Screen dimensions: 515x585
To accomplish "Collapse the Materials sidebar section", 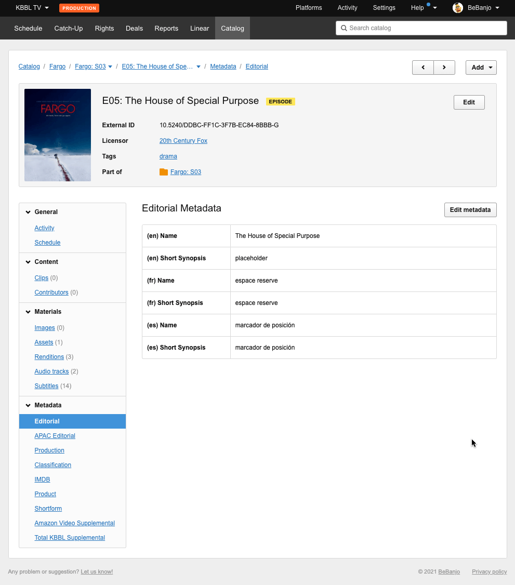I will pyautogui.click(x=28, y=312).
